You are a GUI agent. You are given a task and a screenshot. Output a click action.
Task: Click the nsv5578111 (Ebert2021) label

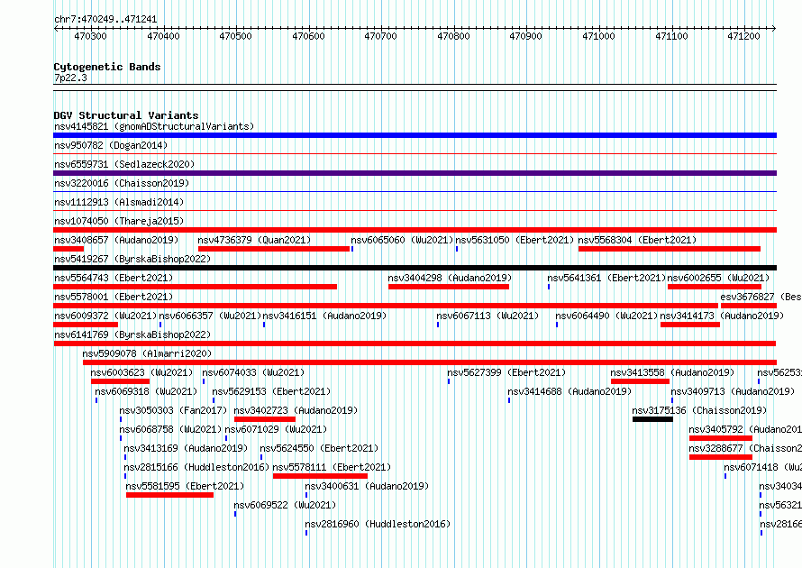tap(332, 467)
